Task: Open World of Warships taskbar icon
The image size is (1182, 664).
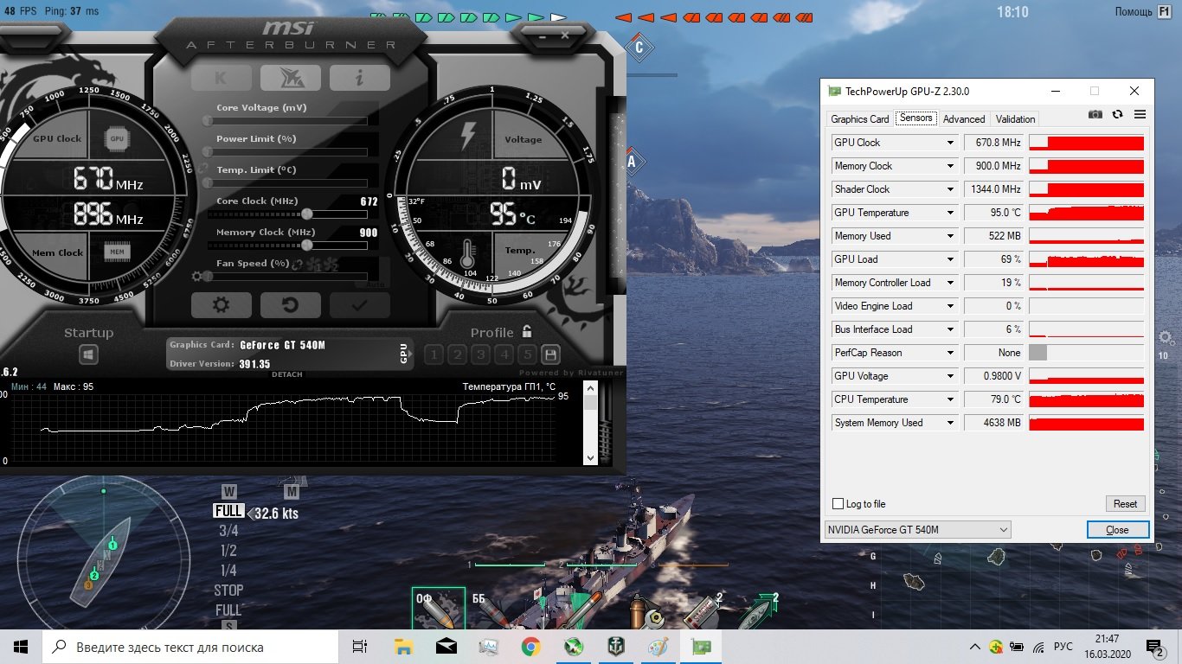Action: pos(615,647)
